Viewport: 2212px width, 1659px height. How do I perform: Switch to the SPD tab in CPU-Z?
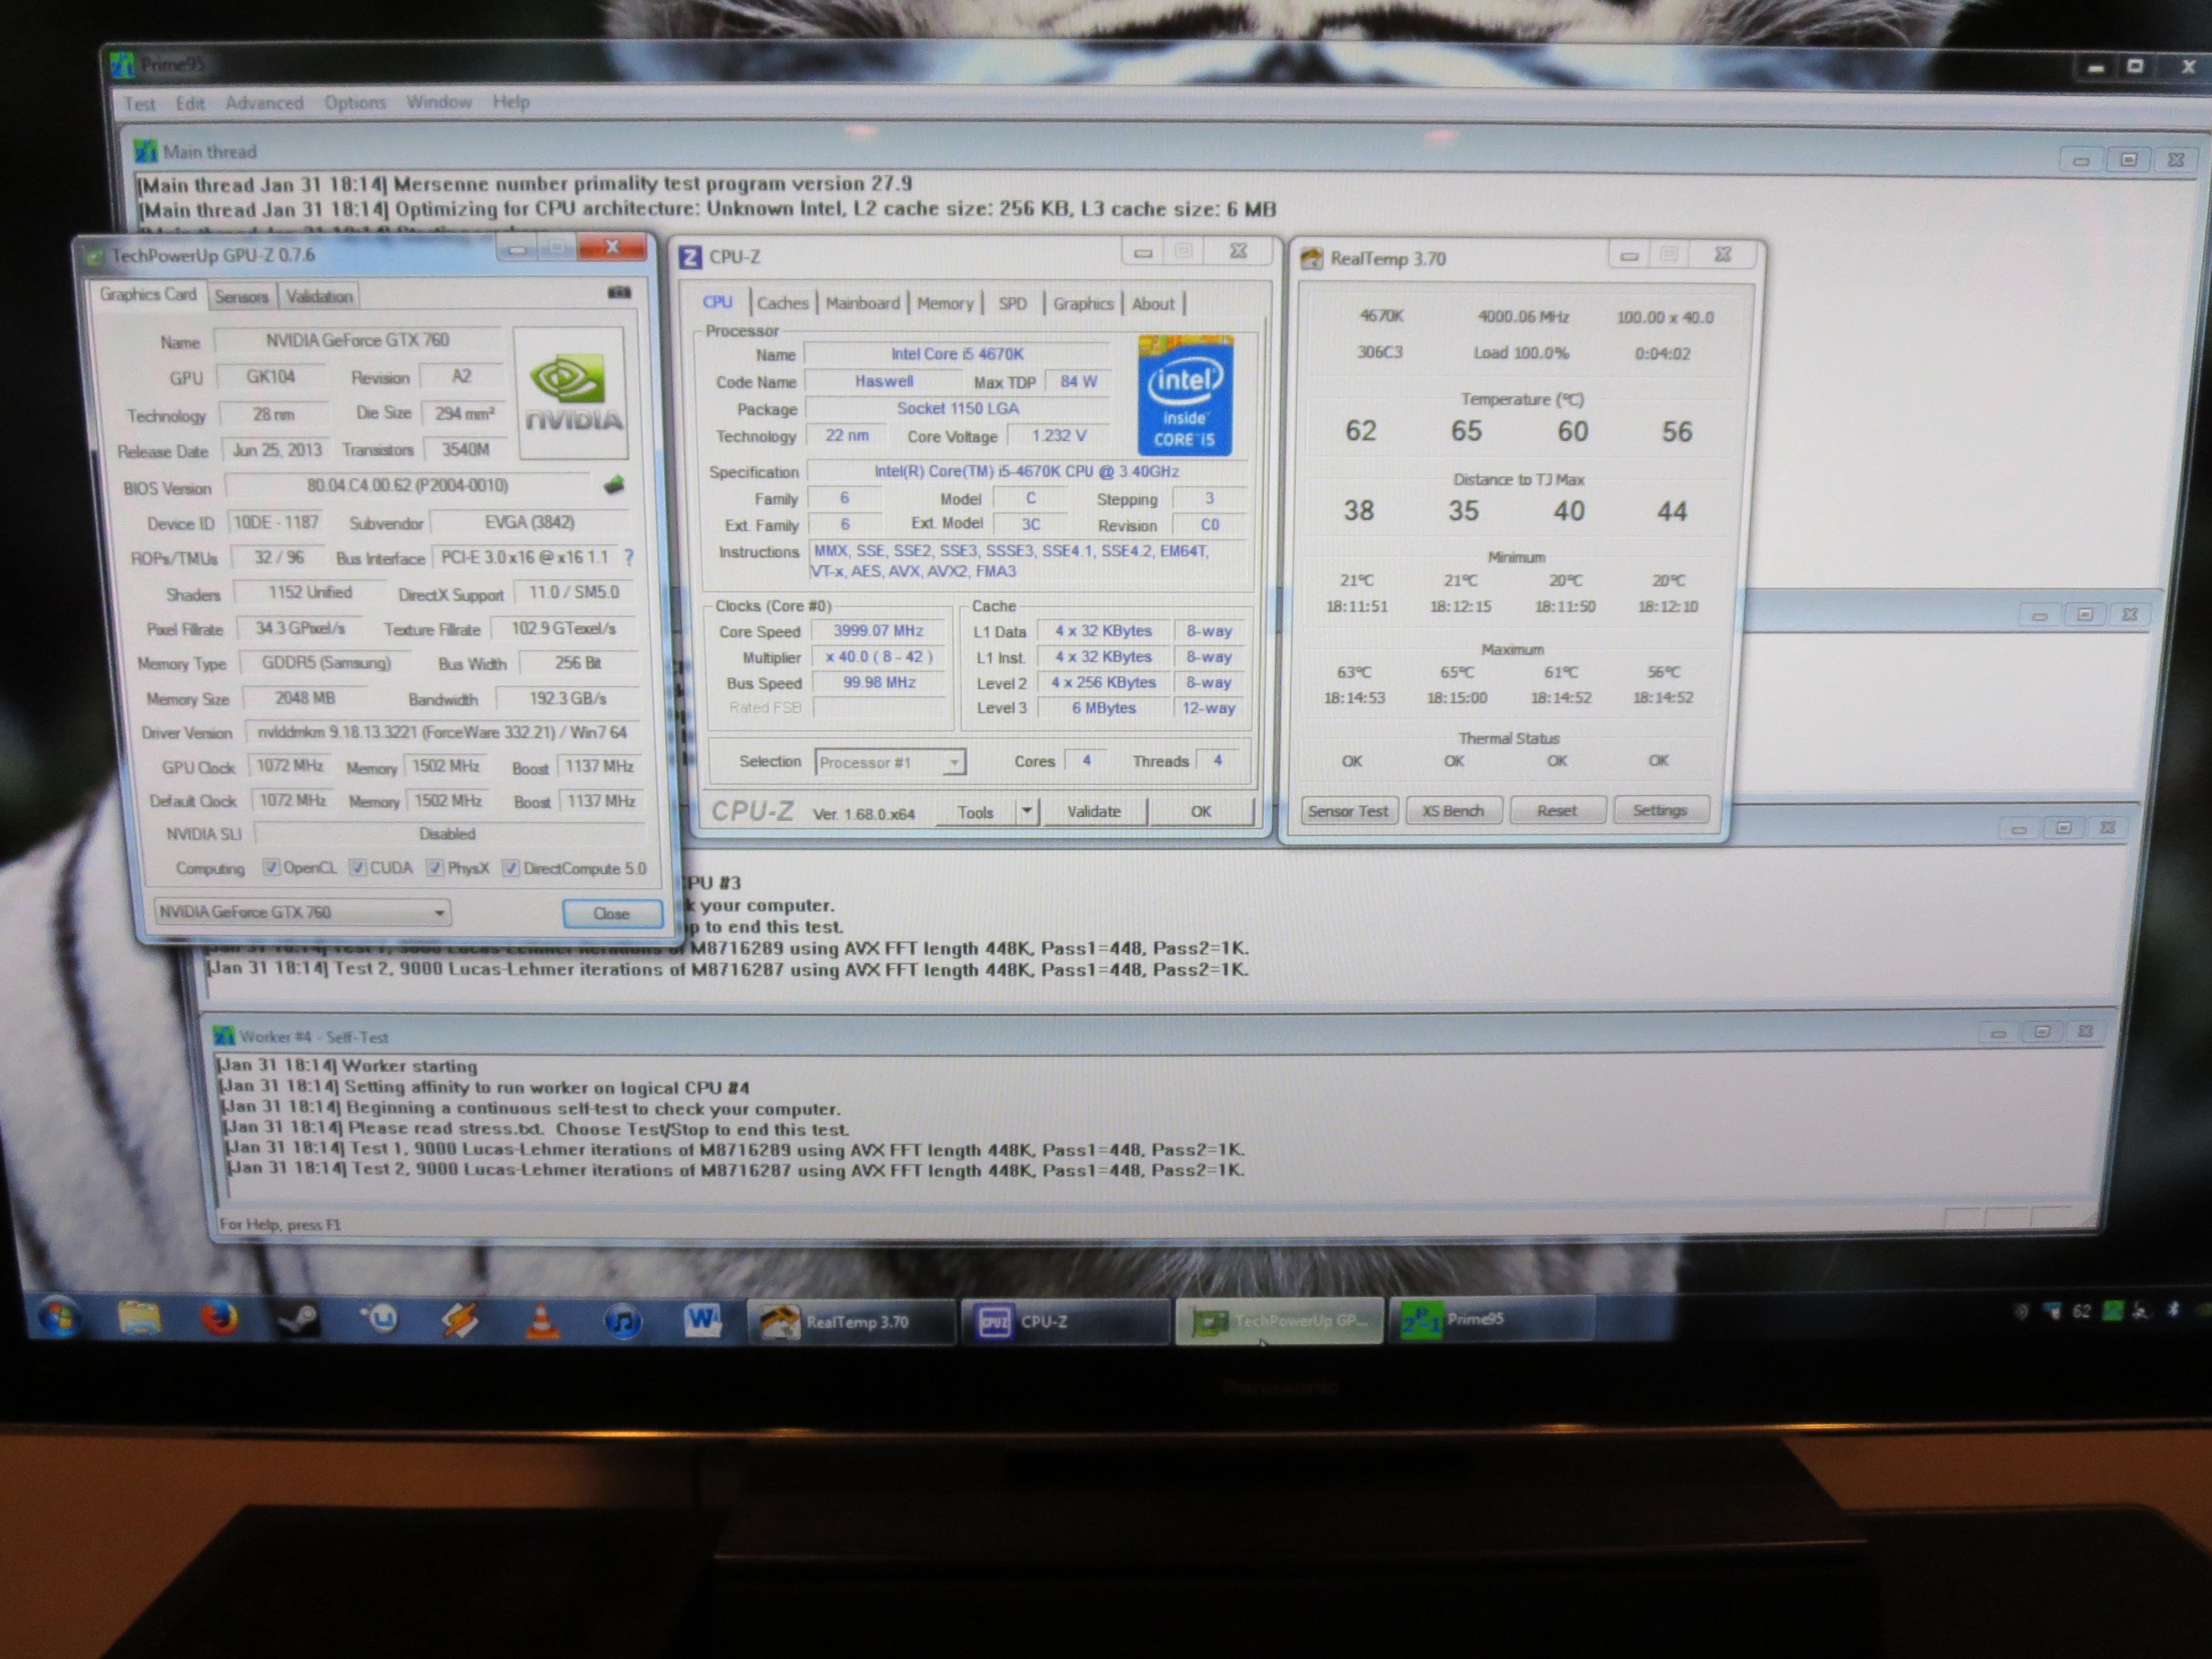coord(1012,303)
